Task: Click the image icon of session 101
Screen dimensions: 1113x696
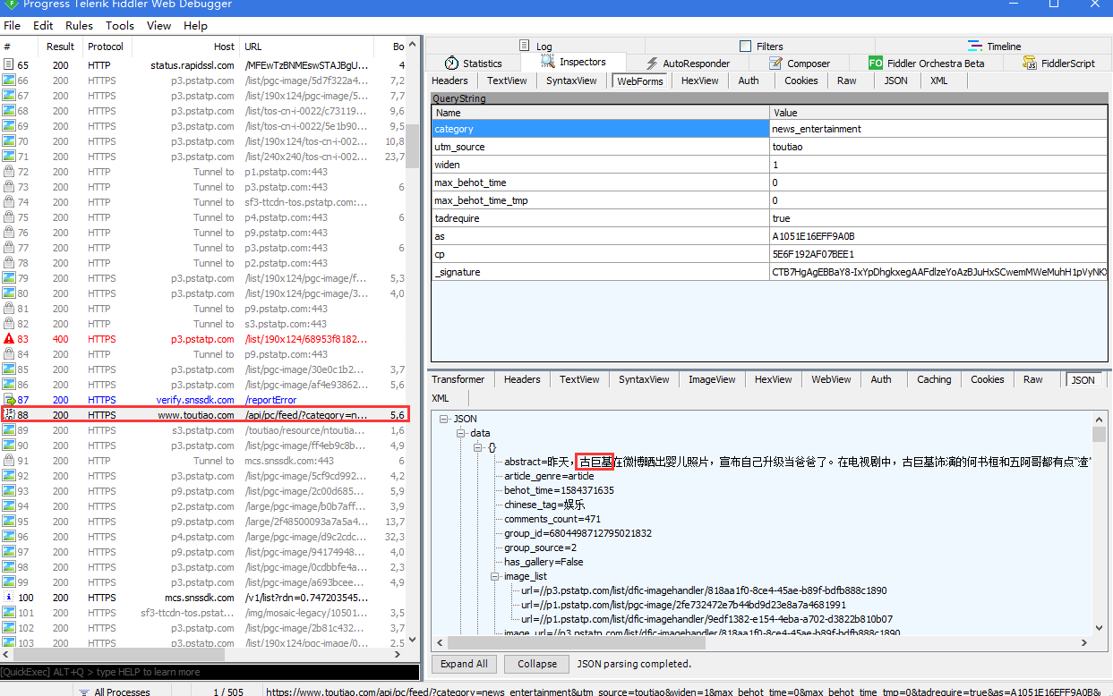Action: (x=9, y=613)
